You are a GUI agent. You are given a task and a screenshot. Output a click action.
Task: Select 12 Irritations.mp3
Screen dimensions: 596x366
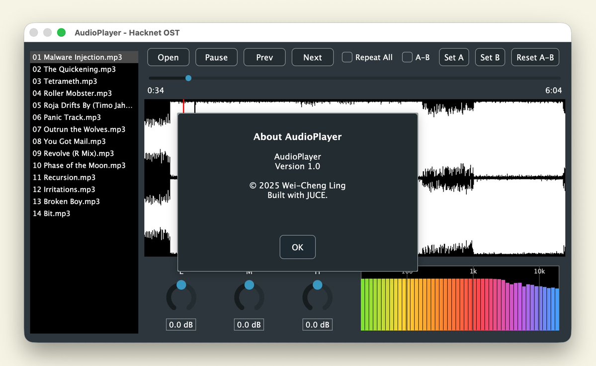coord(84,189)
